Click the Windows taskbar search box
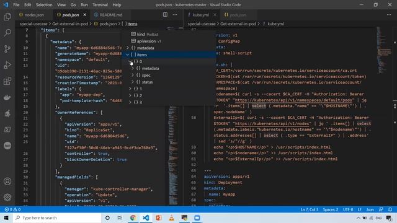The image size is (397, 223). point(57,217)
